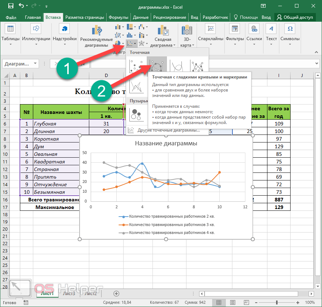Click the zoom slider in status bar

click(x=276, y=302)
